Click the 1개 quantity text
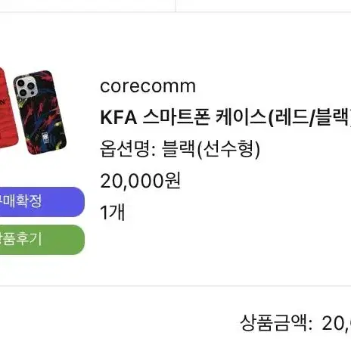 113,213
